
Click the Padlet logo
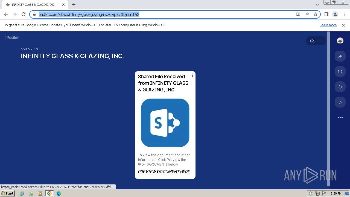coord(12,37)
